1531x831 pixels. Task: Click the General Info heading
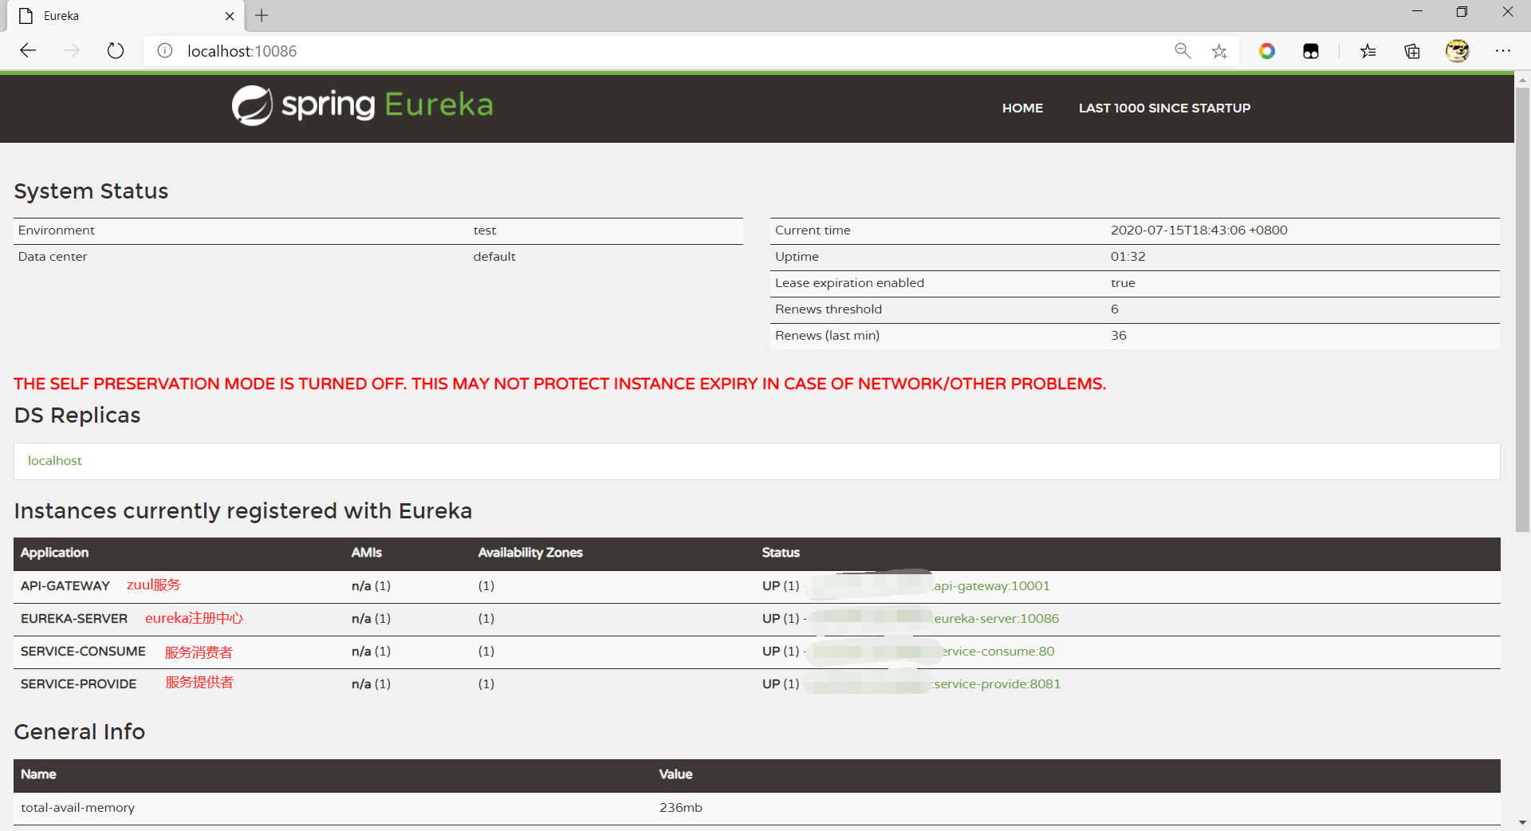[x=79, y=732]
